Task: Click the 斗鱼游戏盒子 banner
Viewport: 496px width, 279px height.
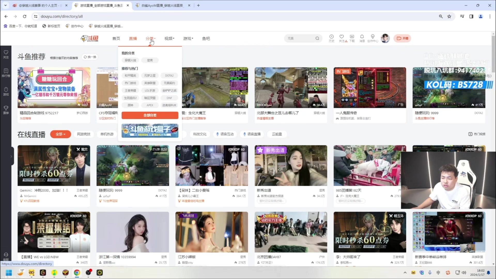Action: (x=150, y=130)
